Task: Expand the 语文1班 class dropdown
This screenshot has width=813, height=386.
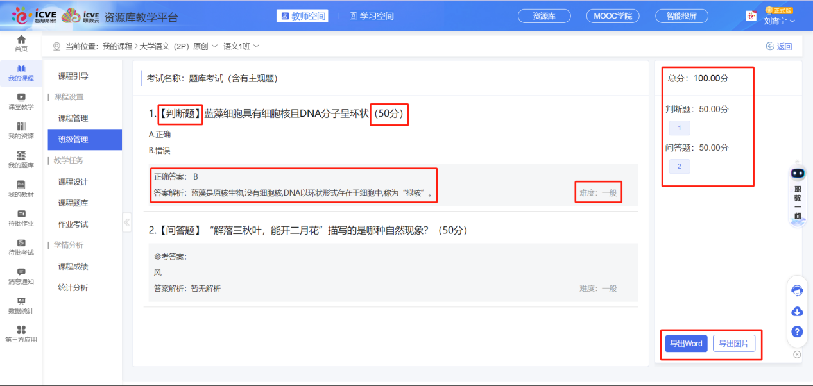Action: pos(241,46)
